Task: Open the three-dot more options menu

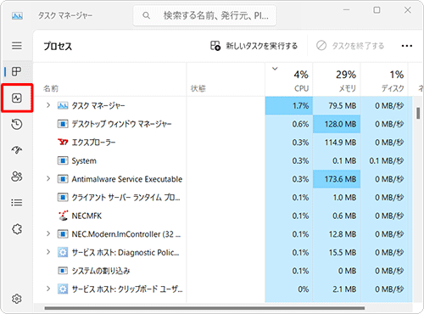Action: (407, 46)
